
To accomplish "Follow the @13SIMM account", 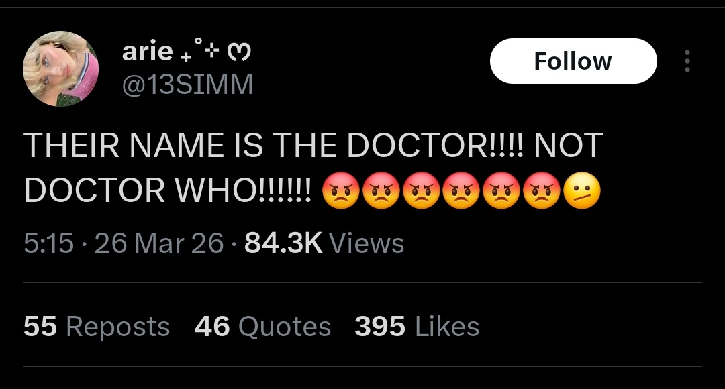I will [x=573, y=61].
